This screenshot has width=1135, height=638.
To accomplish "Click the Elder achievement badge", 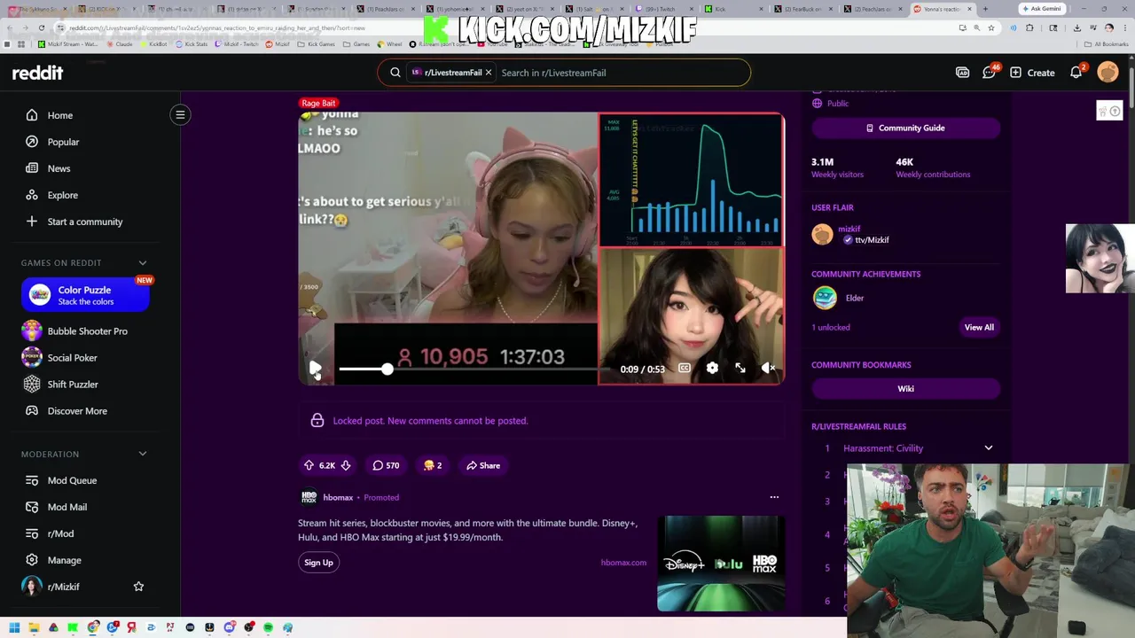I will (825, 298).
